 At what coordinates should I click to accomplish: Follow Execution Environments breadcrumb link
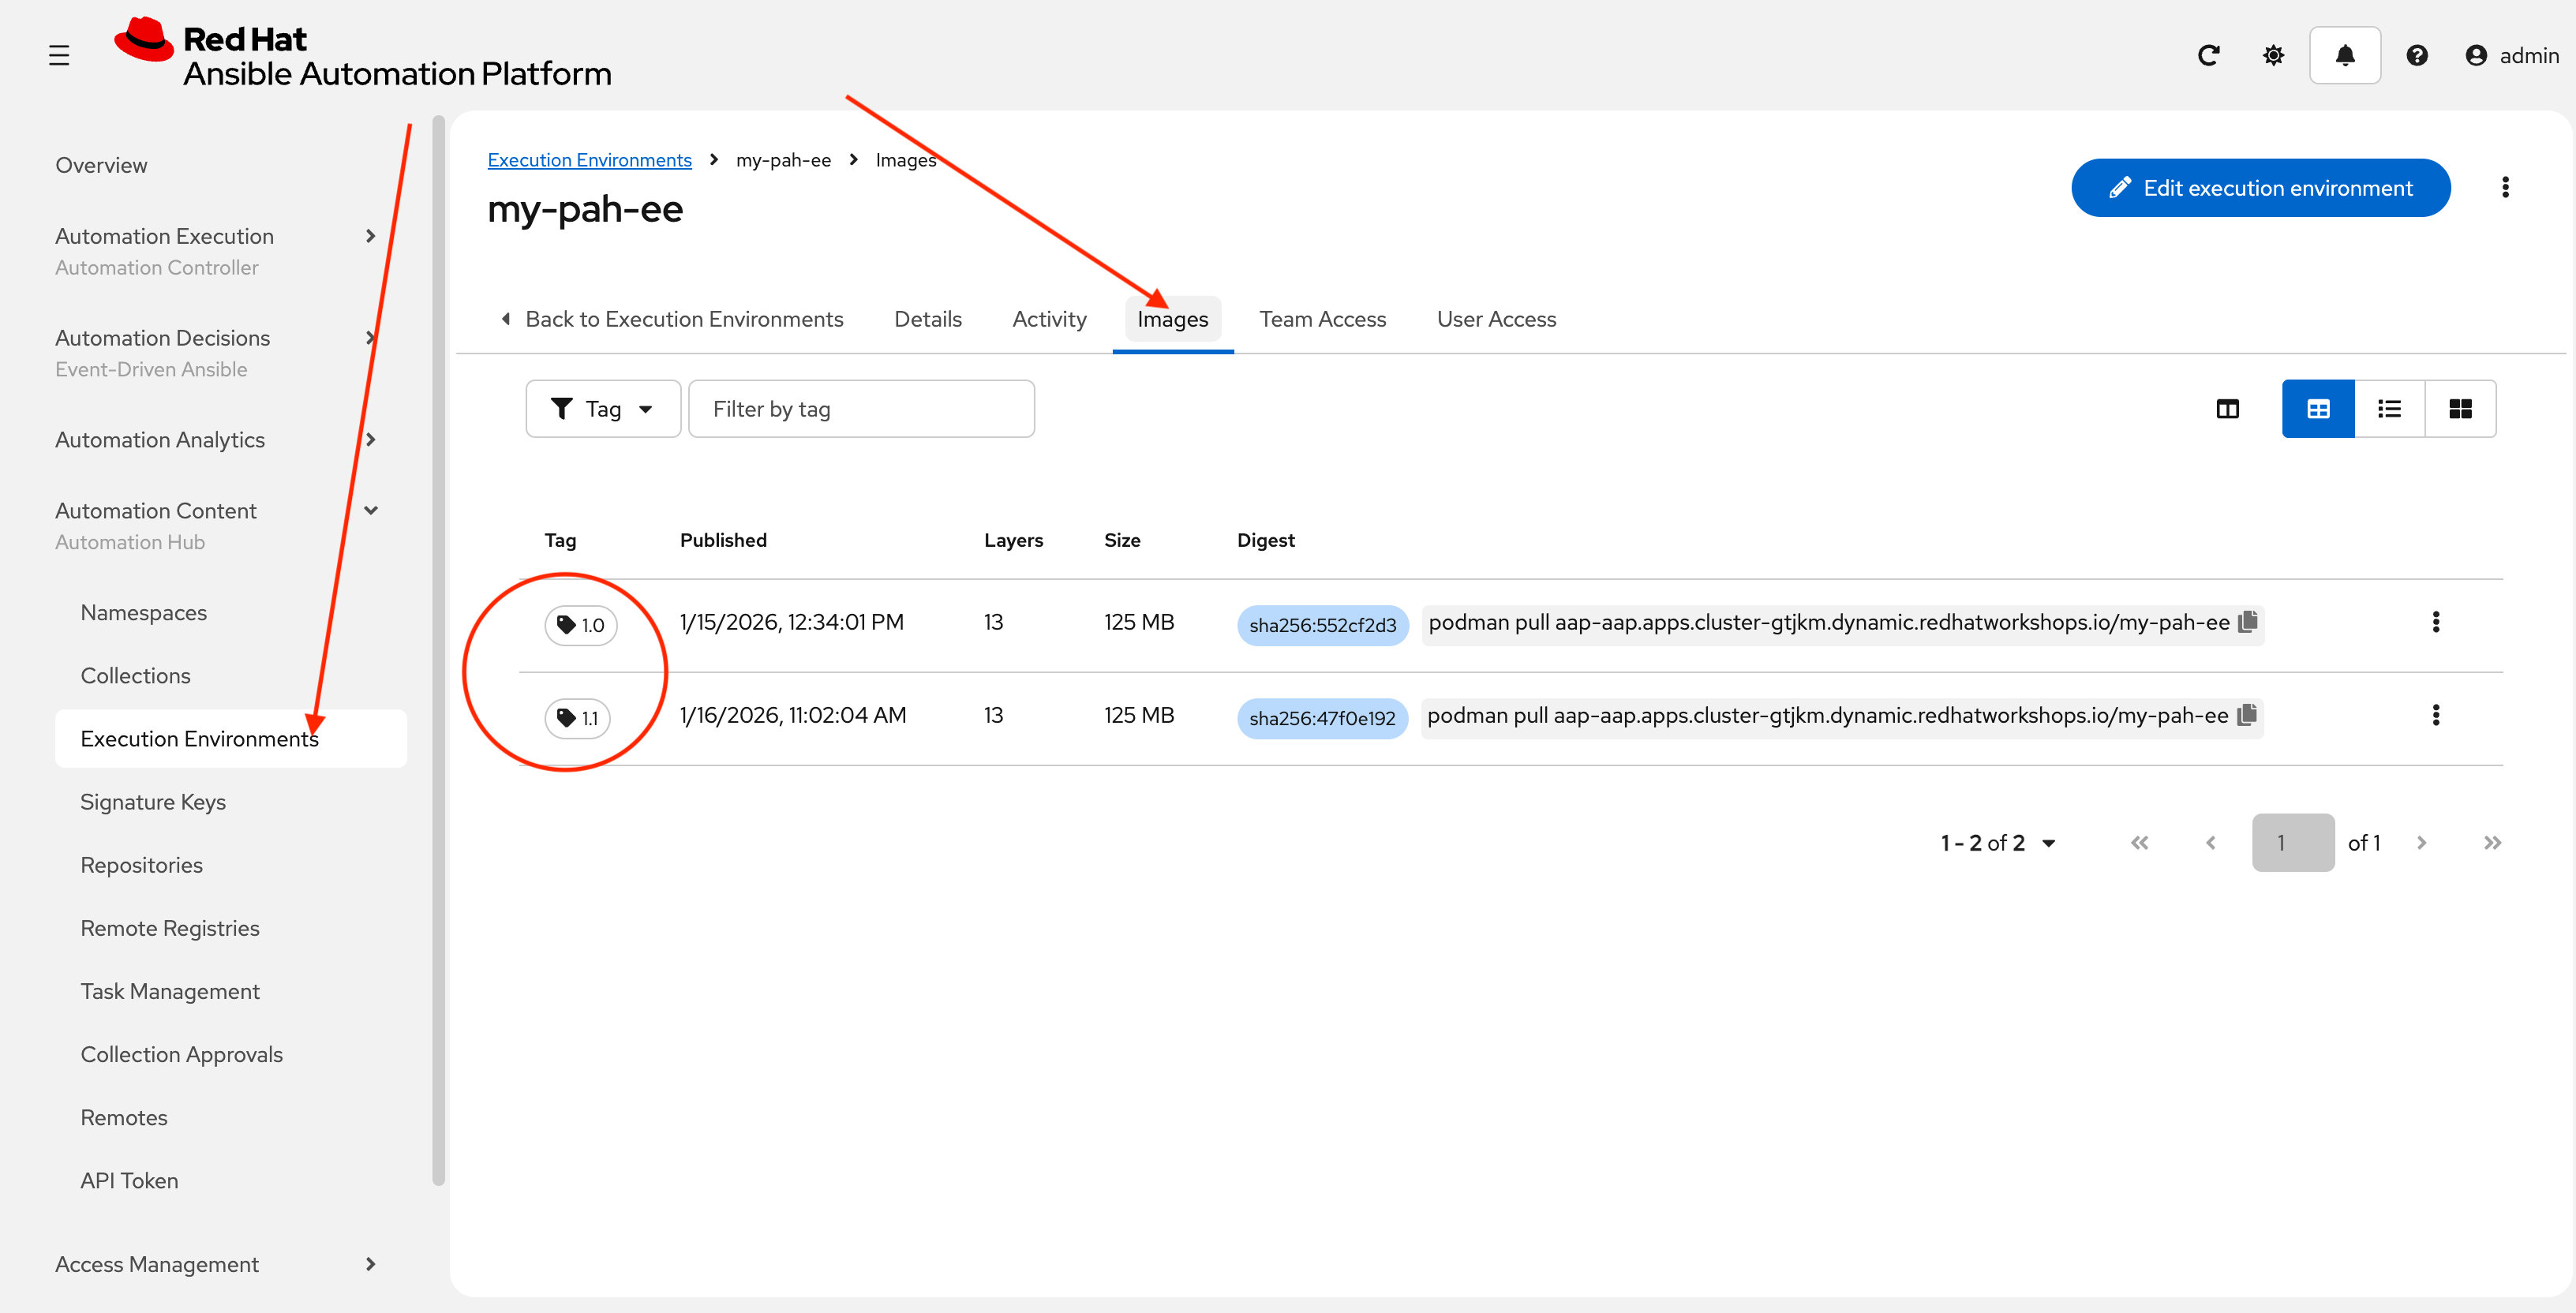click(589, 160)
